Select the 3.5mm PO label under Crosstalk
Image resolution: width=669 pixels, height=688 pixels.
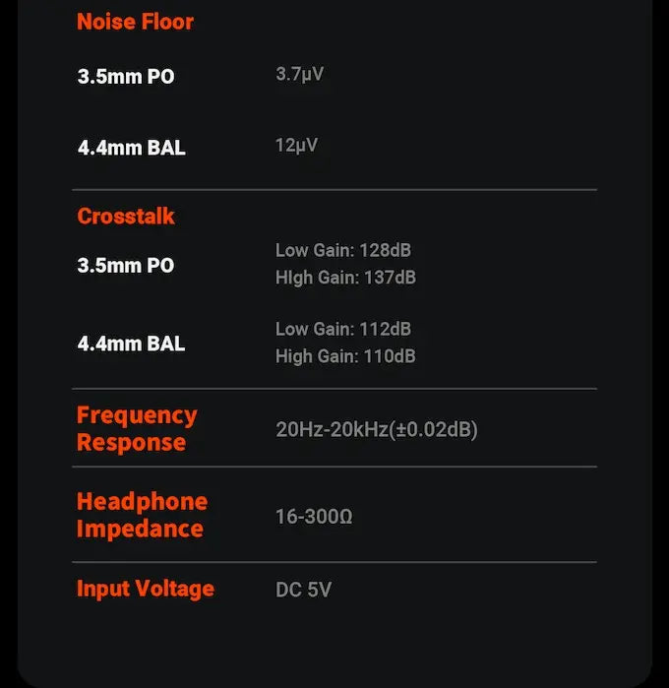pos(126,266)
